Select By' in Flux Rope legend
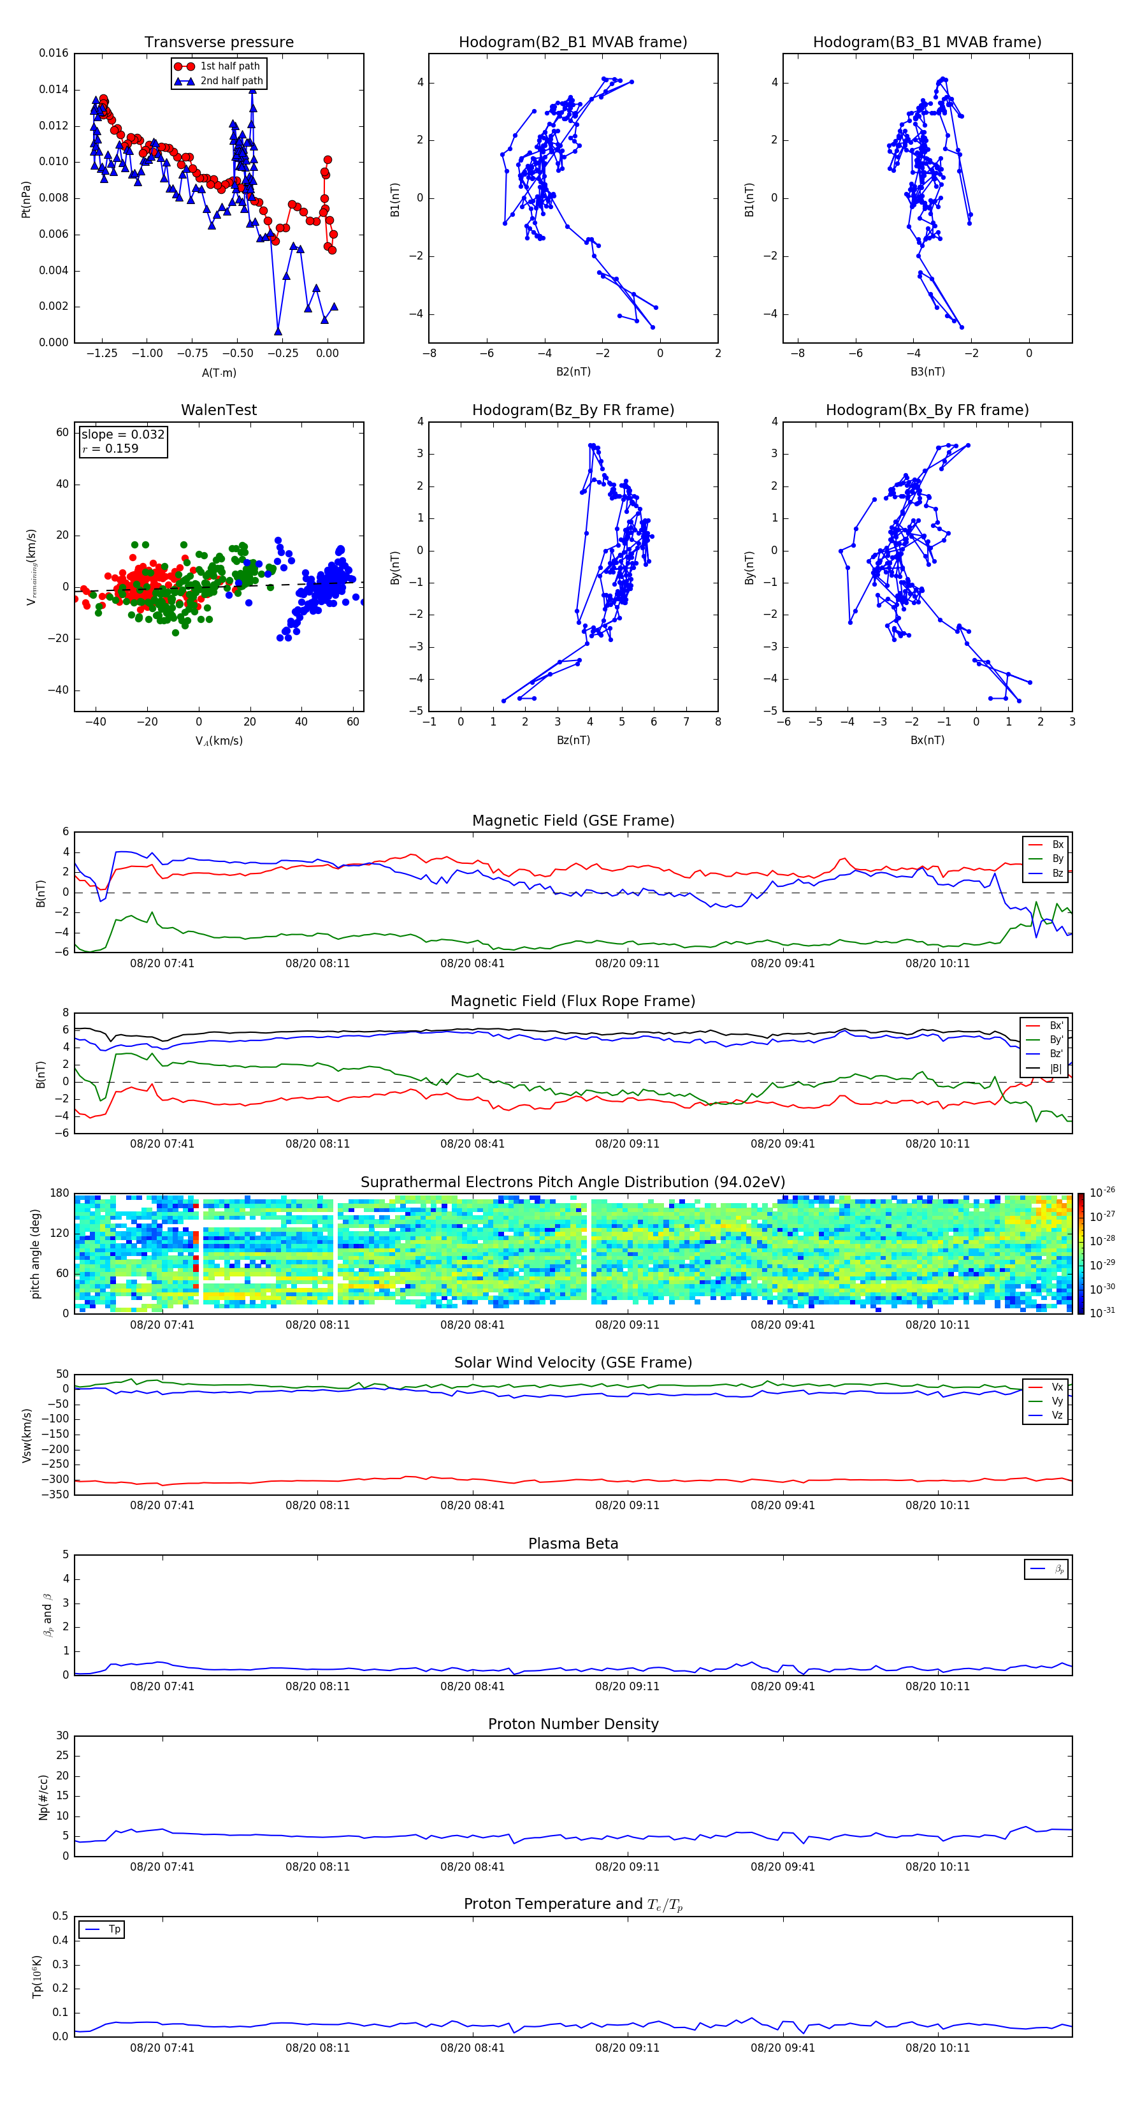The height and width of the screenshot is (2104, 1147). coord(1045,1040)
